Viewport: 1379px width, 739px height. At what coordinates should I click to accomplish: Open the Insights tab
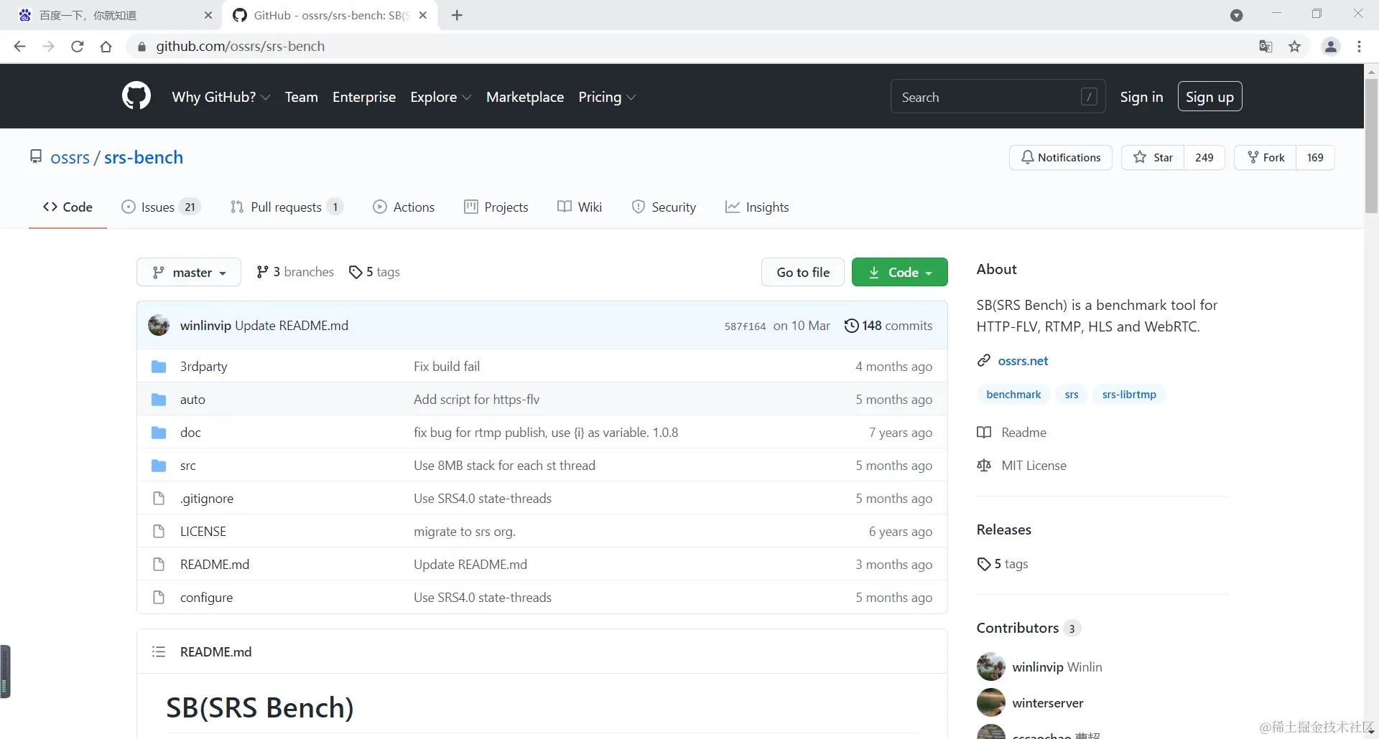(757, 207)
